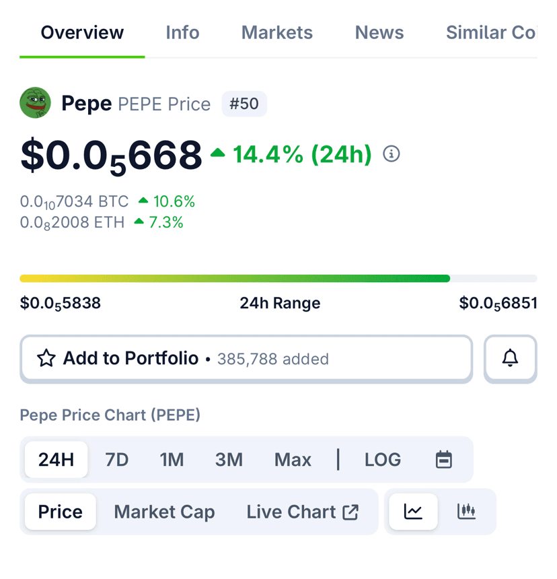Click the external link icon on Live Chart
The width and height of the screenshot is (557, 579).
click(350, 512)
